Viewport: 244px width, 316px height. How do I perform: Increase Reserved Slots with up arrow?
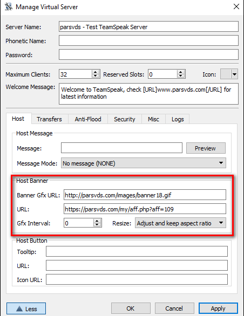pyautogui.click(x=181, y=72)
